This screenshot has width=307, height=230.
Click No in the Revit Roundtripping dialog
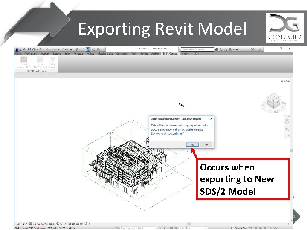pyautogui.click(x=206, y=144)
